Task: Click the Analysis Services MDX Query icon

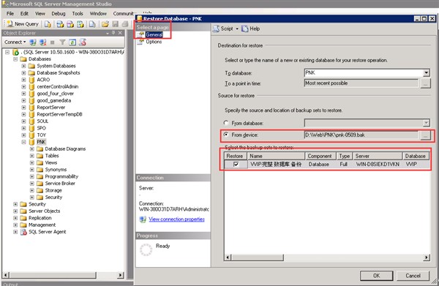Action: click(60, 24)
